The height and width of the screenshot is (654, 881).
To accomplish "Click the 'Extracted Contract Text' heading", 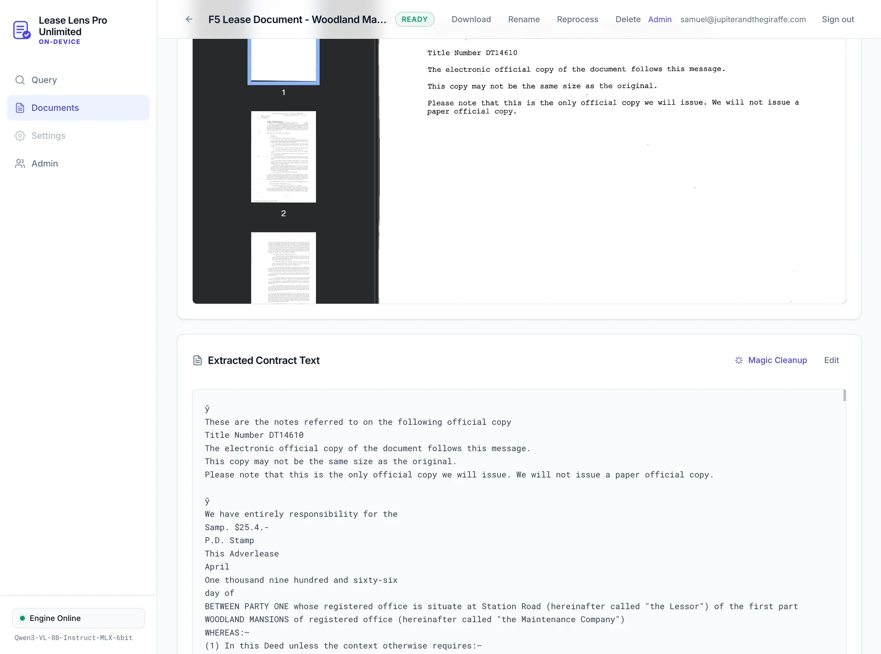I will pyautogui.click(x=264, y=360).
